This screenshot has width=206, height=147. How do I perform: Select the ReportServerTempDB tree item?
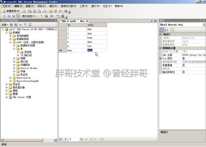[27, 81]
